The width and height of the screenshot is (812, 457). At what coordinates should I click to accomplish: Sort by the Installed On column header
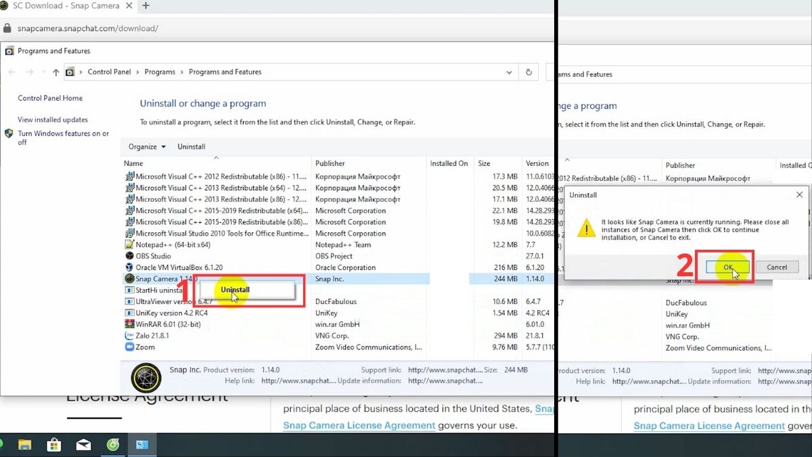449,163
